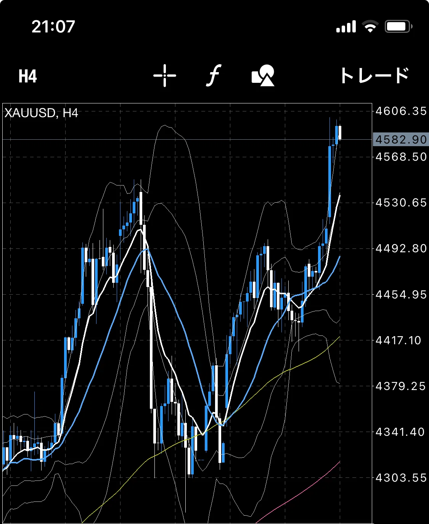Click the 4379.25 price axis label
Viewport: 429px width, 524px height.
click(401, 386)
